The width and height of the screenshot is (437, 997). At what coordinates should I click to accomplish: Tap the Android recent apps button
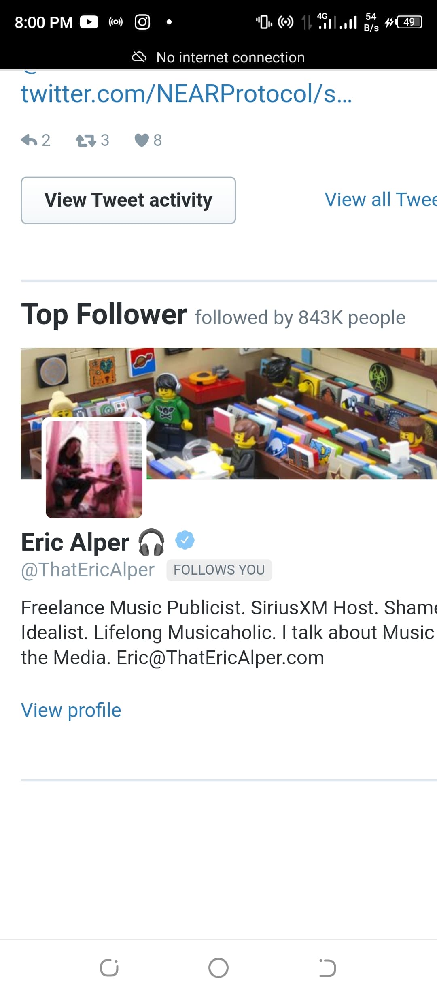[x=109, y=968]
